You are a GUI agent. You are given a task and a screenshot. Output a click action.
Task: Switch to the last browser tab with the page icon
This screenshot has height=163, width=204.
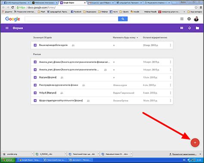click(157, 3)
